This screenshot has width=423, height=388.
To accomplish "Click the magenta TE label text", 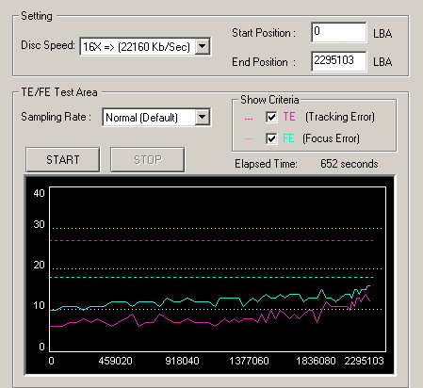I will click(289, 117).
